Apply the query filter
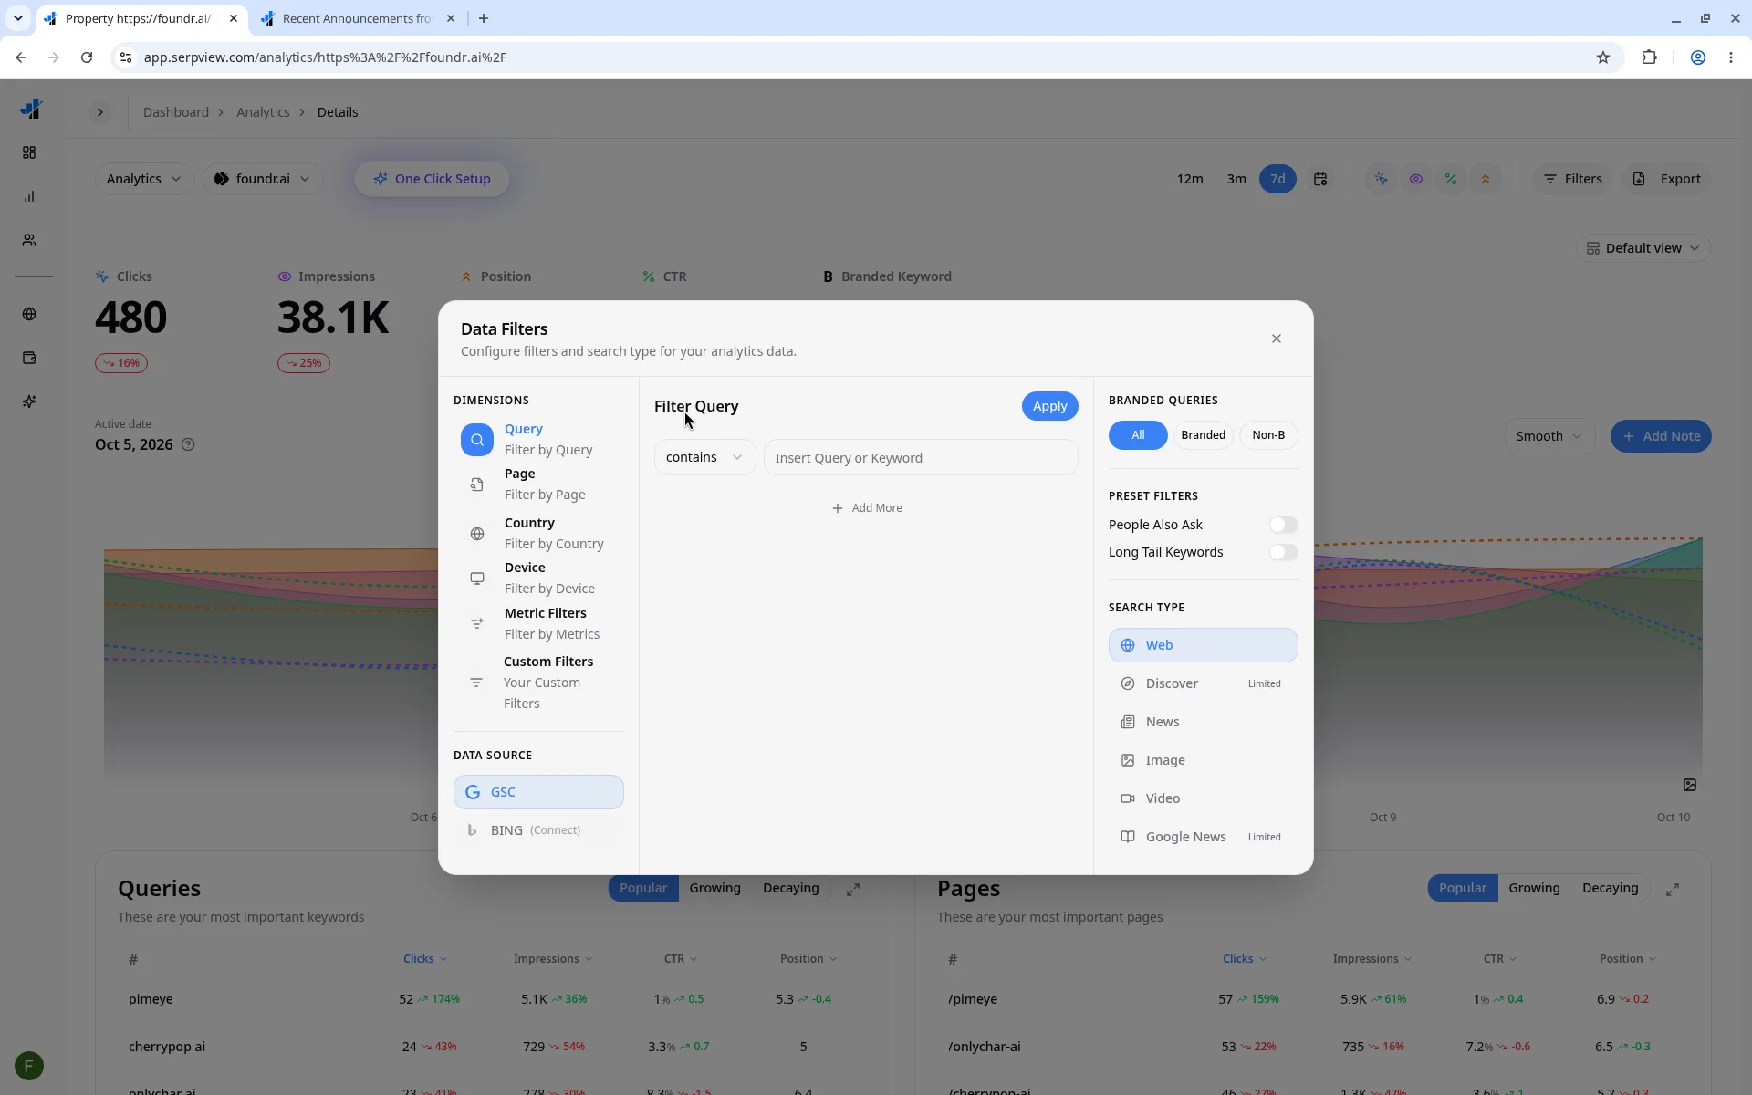Viewport: 1752px width, 1095px height. (x=1049, y=406)
